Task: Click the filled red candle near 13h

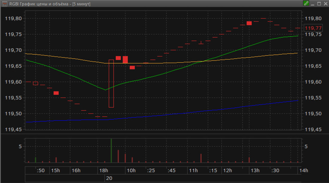Action: (x=249, y=23)
